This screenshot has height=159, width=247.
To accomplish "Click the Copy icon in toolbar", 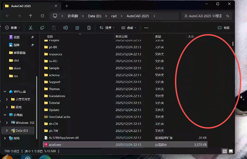I will coord(42,28).
